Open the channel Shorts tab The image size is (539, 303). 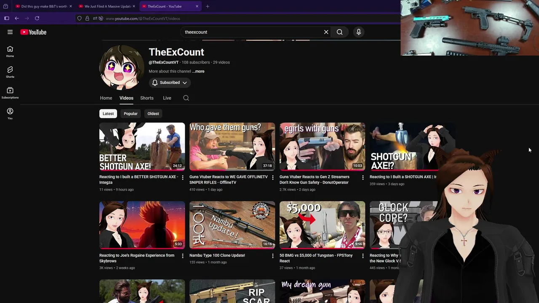[x=147, y=98]
